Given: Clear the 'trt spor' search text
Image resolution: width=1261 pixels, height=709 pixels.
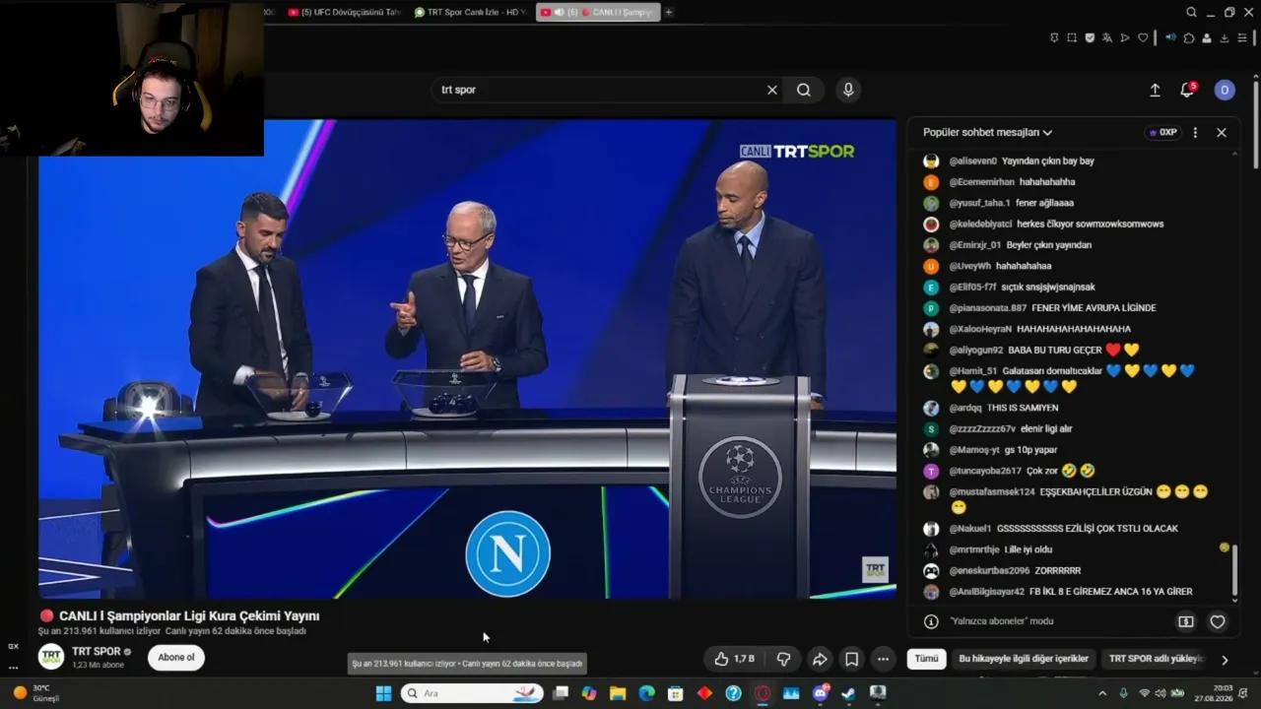Looking at the screenshot, I should pos(772,90).
